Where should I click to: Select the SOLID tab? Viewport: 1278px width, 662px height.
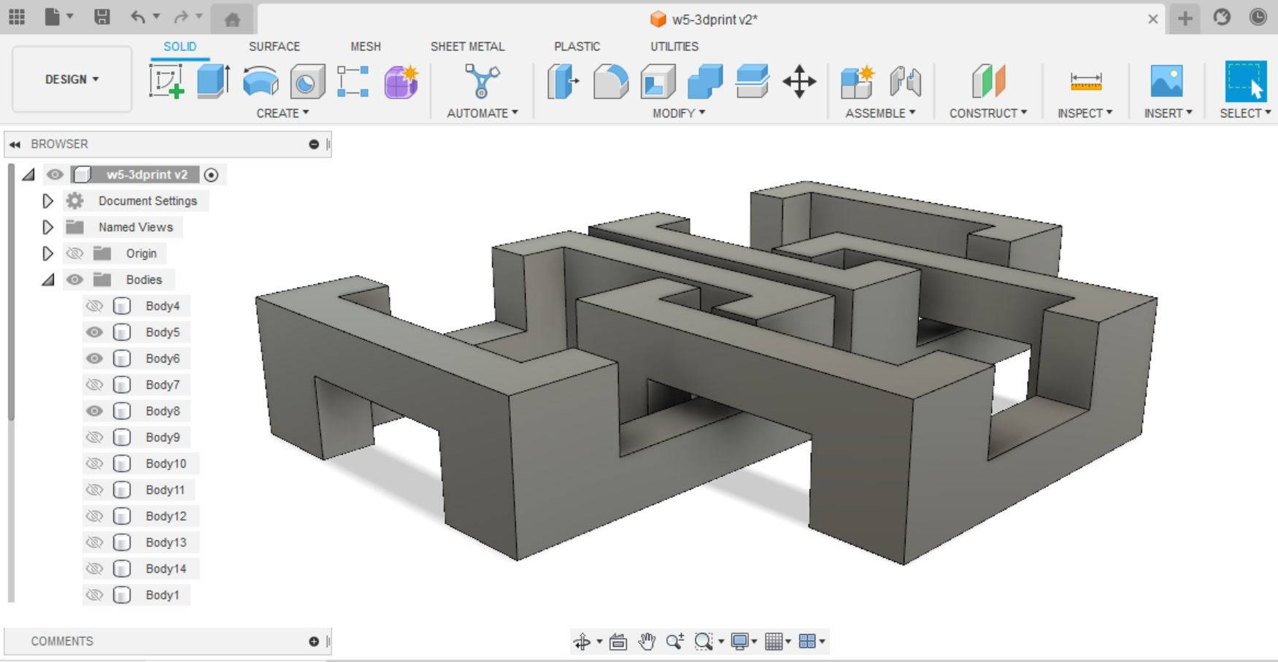[x=180, y=46]
